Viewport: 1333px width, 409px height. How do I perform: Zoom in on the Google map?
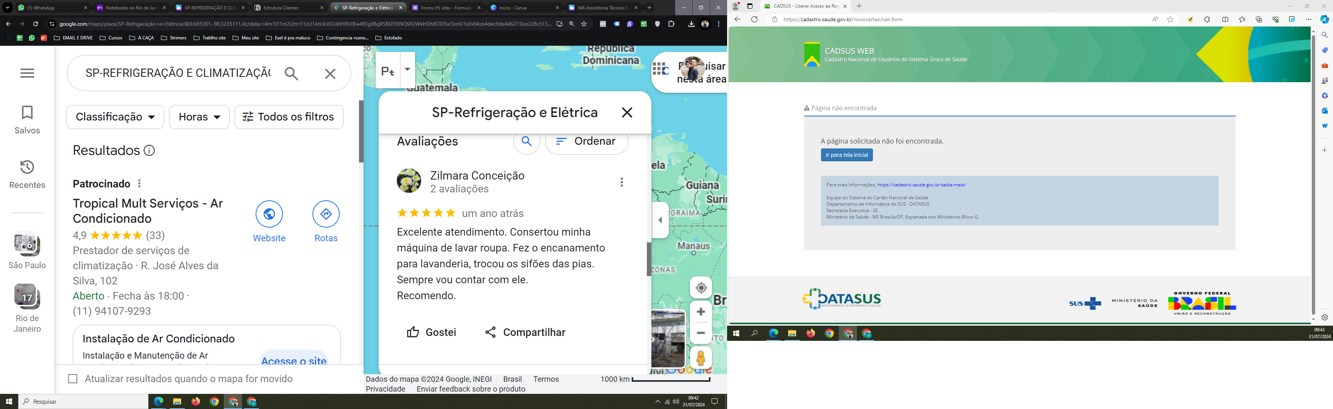(701, 312)
